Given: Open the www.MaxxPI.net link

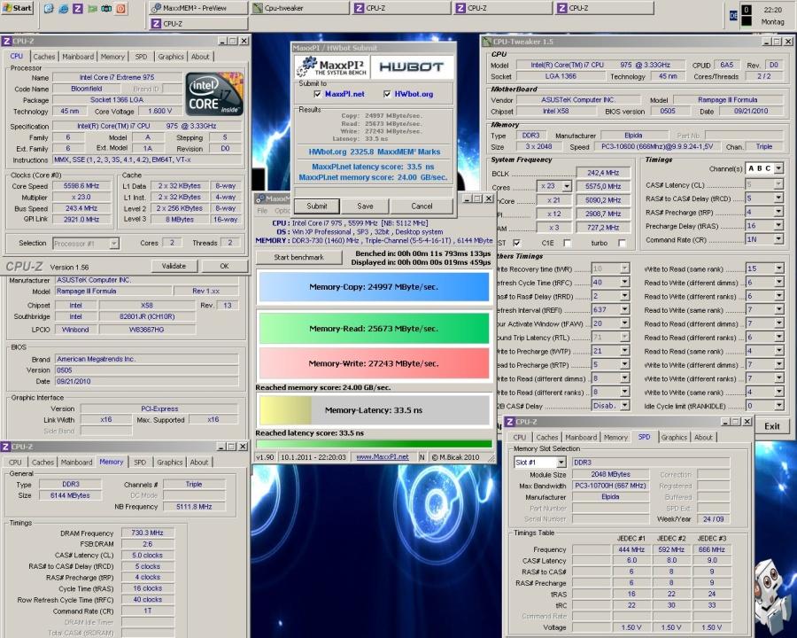Looking at the screenshot, I should (383, 457).
